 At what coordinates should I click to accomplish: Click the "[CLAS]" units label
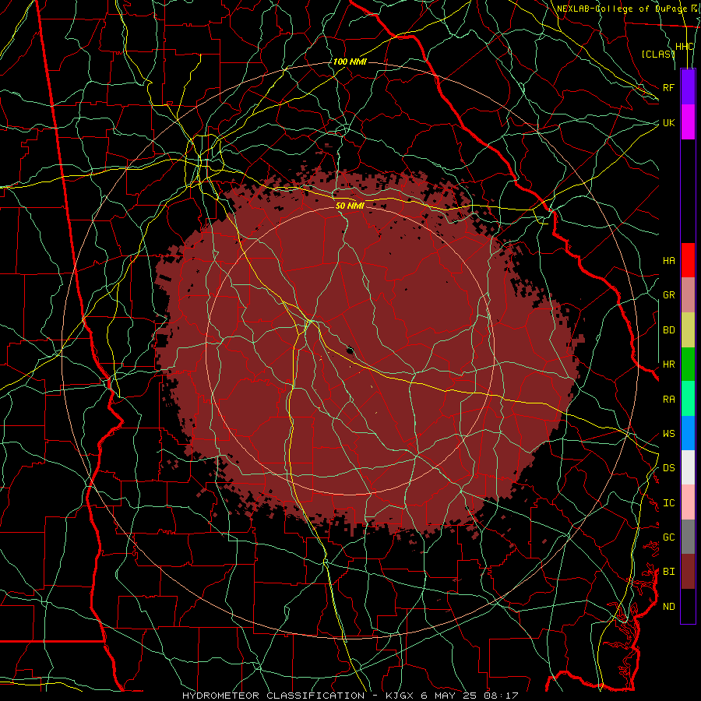(658, 55)
